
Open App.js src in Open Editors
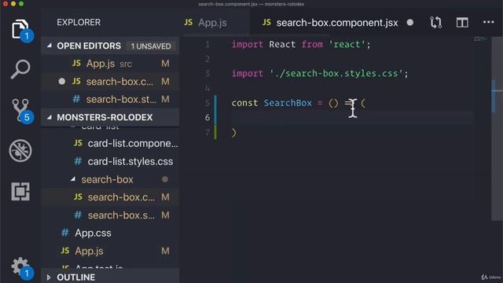click(110, 64)
